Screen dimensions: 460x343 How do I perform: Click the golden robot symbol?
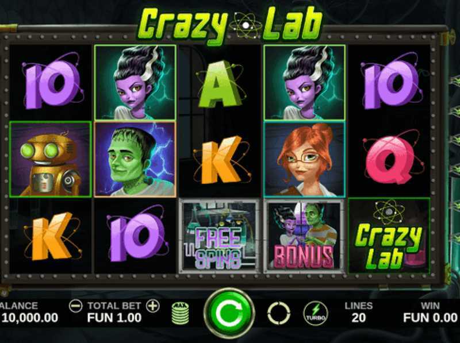pyautogui.click(x=51, y=159)
